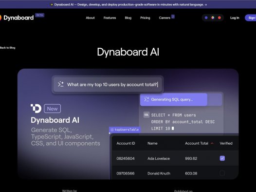Image resolution: width=256 pixels, height=192 pixels.
Task: Click the AI prompt input field
Action: click(x=108, y=85)
